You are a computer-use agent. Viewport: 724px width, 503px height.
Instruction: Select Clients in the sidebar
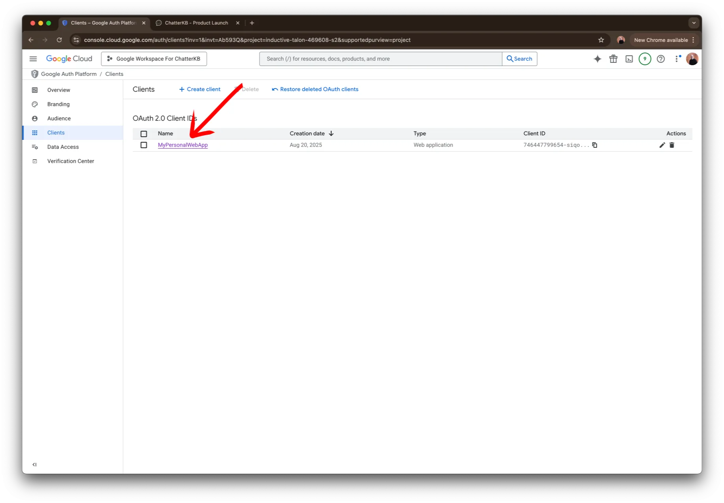point(56,133)
